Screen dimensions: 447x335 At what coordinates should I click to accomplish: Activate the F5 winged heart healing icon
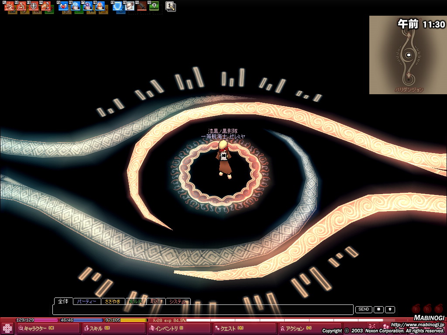coord(63,6)
